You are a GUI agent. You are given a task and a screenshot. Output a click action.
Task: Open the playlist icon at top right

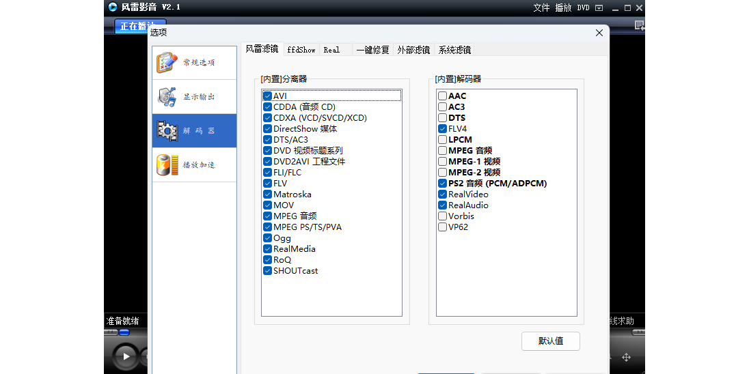click(x=639, y=26)
